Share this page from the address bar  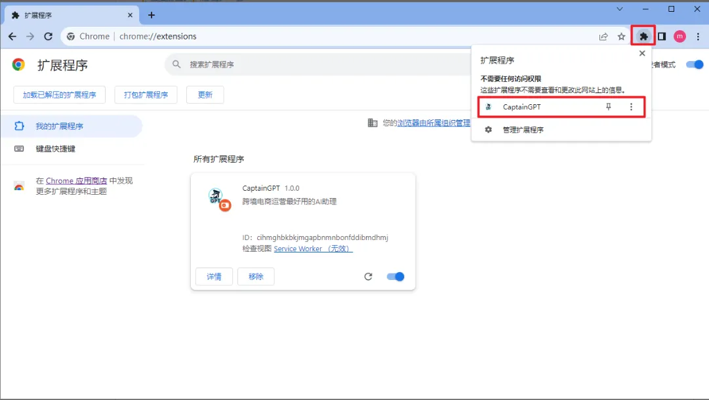(603, 37)
